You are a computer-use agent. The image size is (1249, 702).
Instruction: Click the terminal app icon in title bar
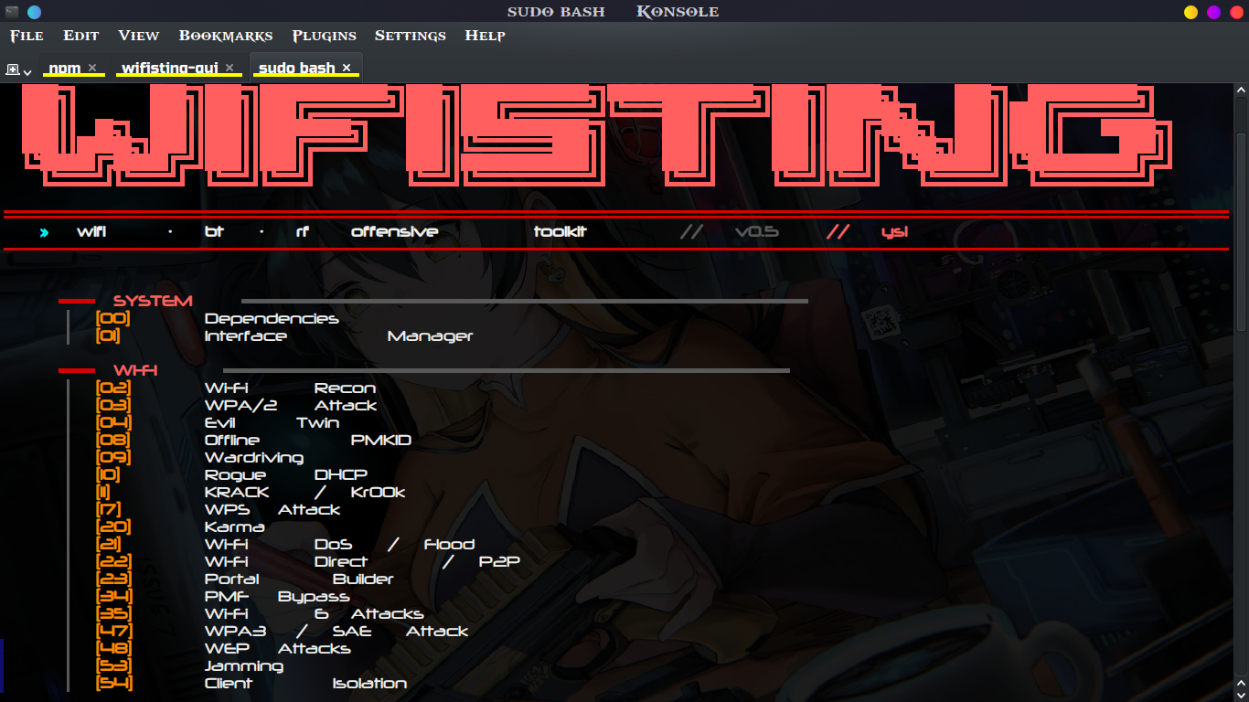tap(13, 12)
